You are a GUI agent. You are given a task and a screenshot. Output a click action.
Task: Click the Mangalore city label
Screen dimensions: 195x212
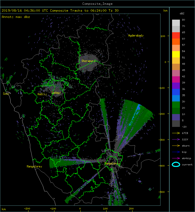[x=34, y=166]
